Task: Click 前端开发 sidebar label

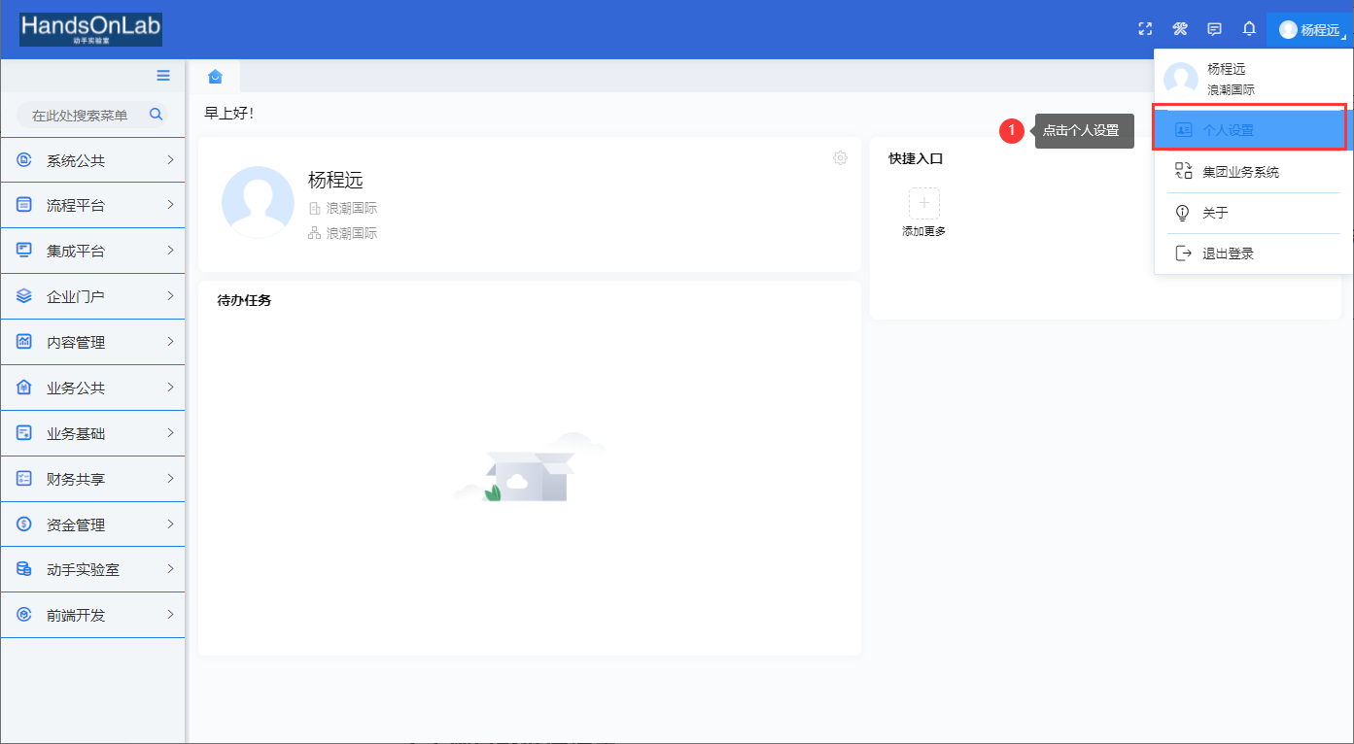Action: click(x=76, y=616)
